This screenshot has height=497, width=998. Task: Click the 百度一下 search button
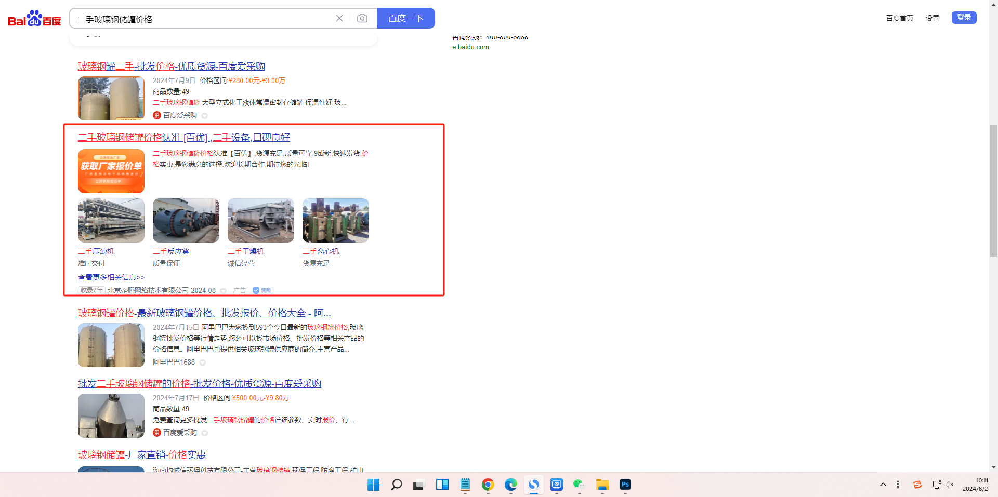pos(406,18)
